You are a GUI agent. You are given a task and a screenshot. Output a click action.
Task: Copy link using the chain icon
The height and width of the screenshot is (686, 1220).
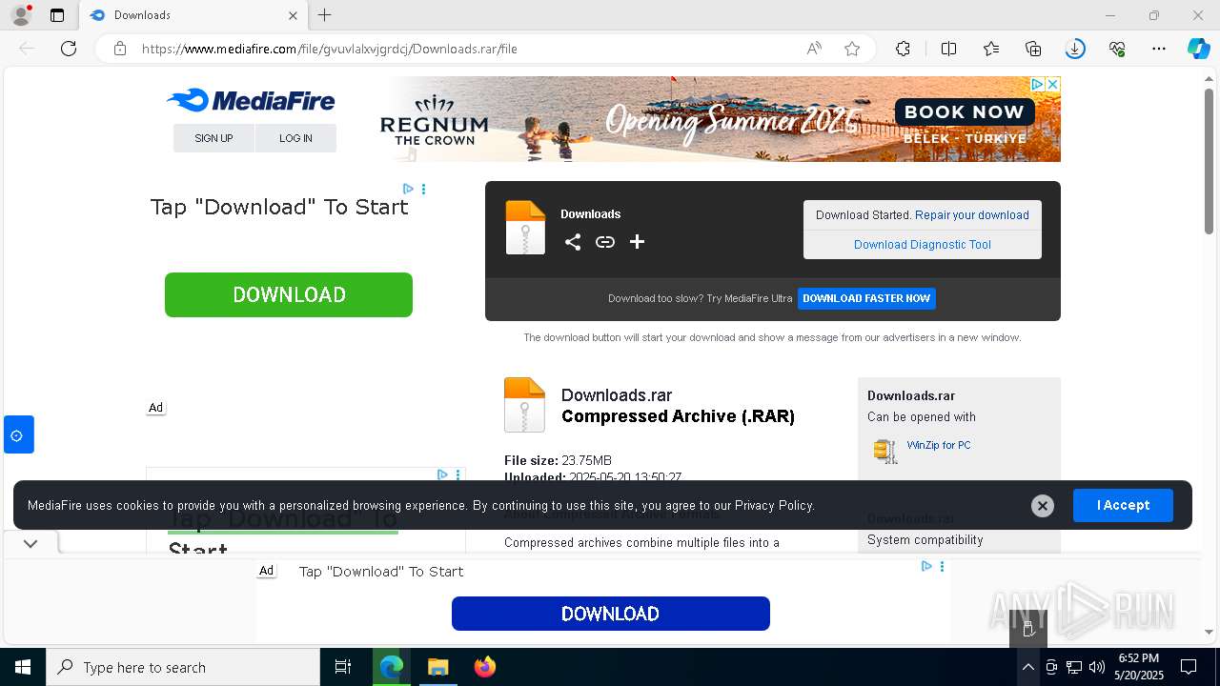pyautogui.click(x=605, y=242)
